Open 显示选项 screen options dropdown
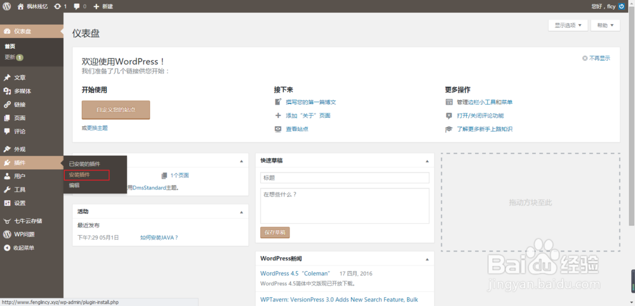 point(568,25)
